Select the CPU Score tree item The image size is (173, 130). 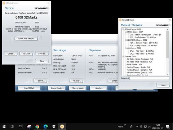[134, 48]
